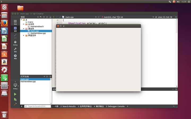Open System Settings gear-wrench launcher icon
191x119 pixels.
tap(4, 70)
